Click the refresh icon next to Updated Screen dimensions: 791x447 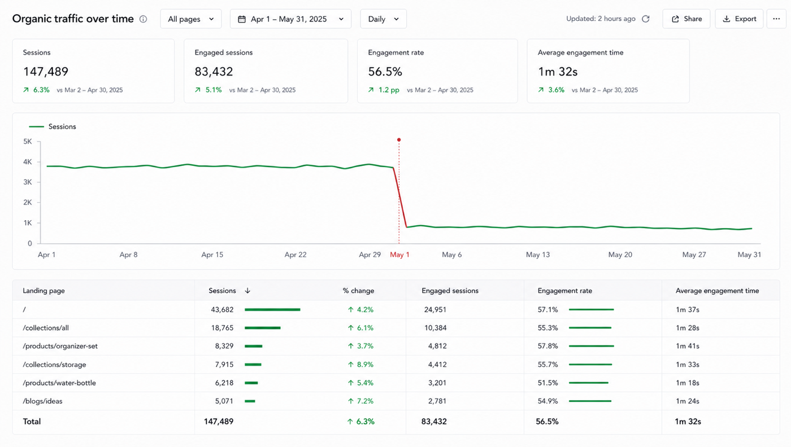point(646,19)
